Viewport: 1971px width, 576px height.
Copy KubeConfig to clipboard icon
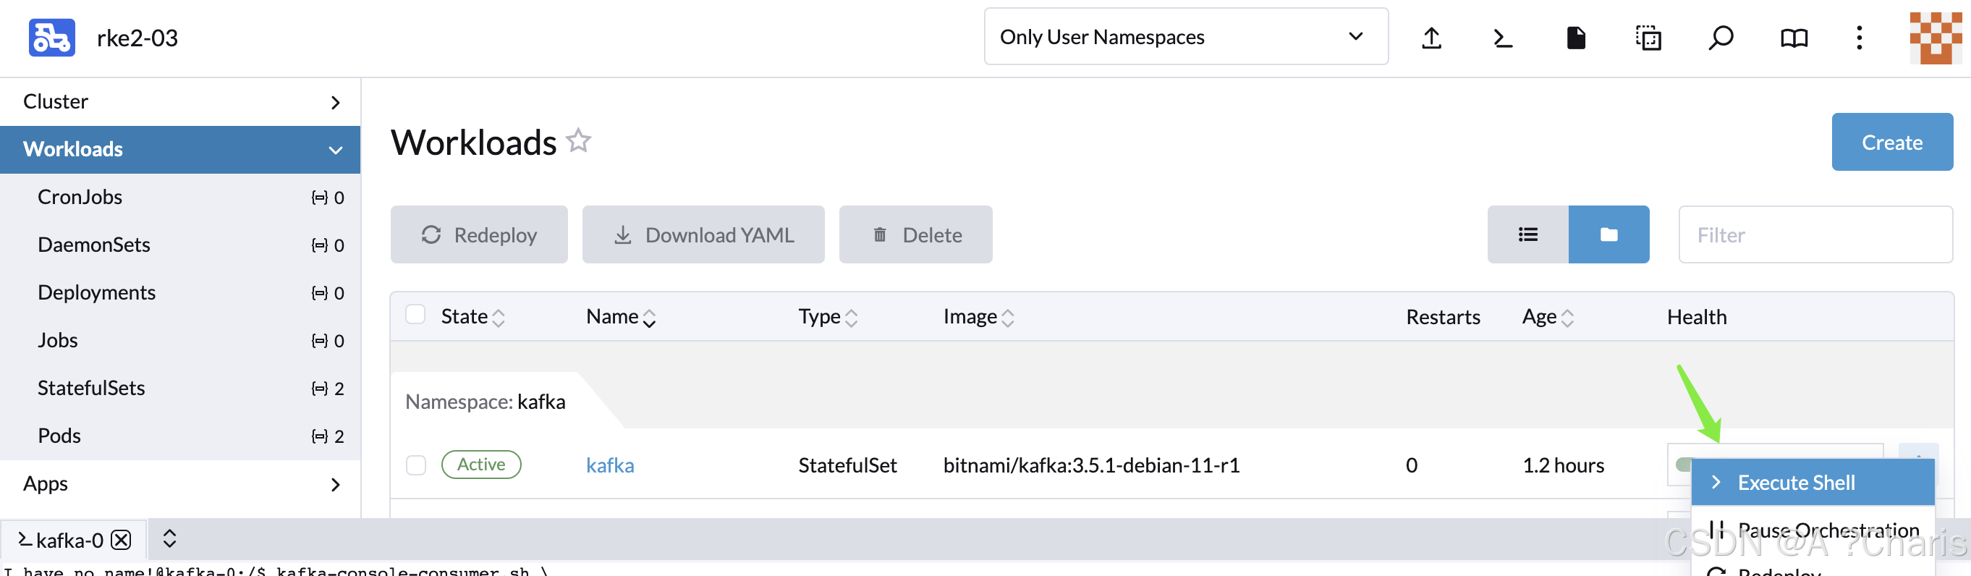(1648, 38)
